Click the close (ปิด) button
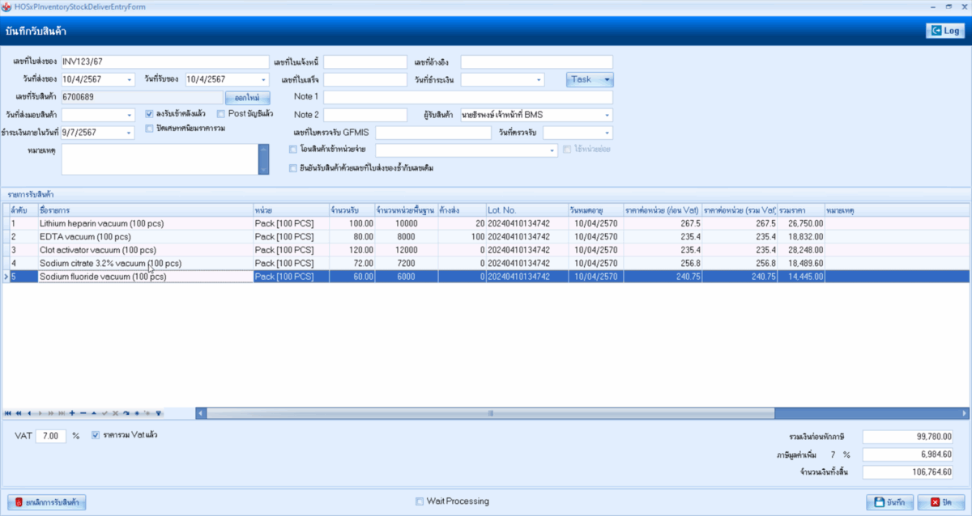 pyautogui.click(x=941, y=502)
